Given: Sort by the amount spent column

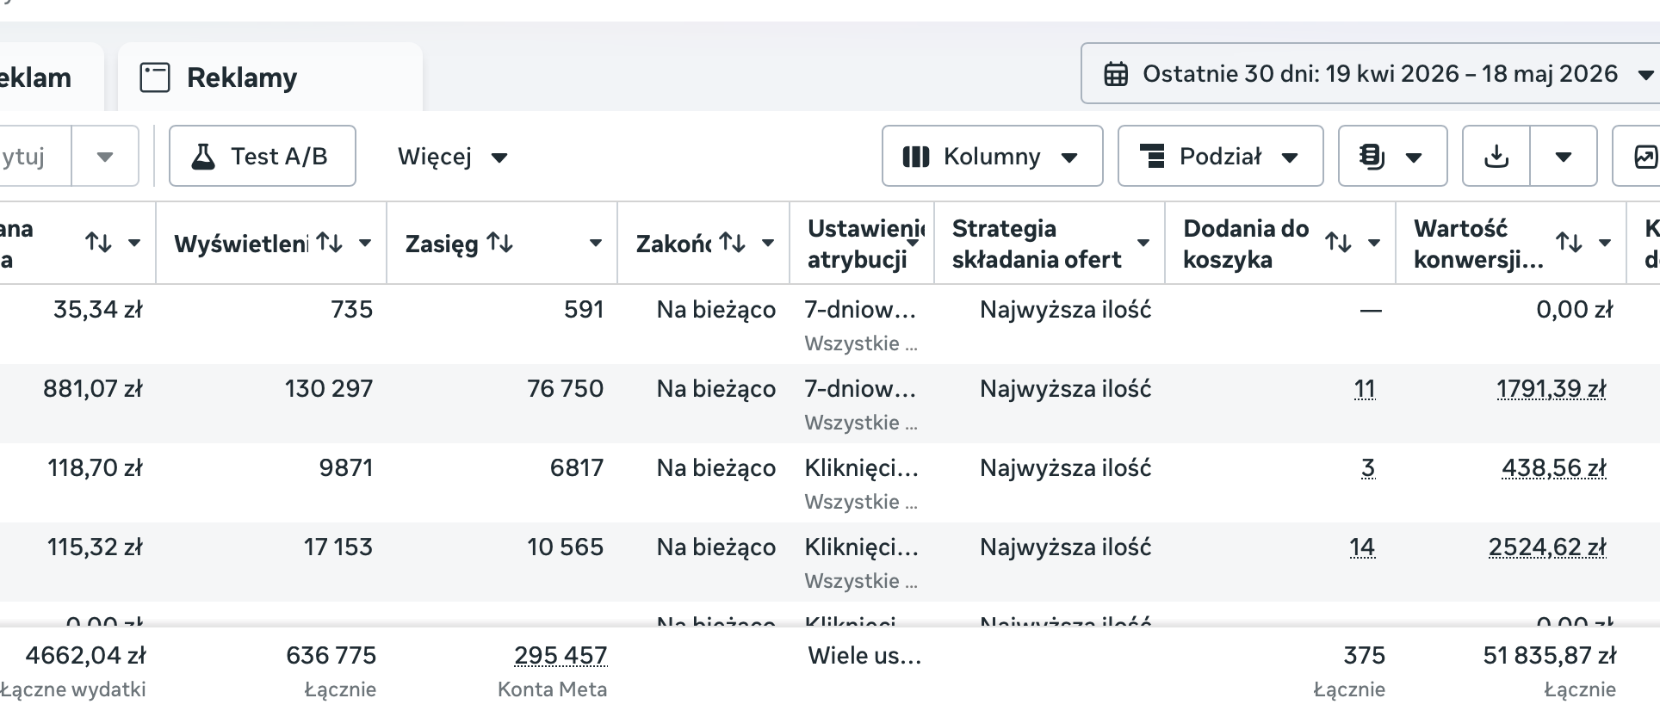Looking at the screenshot, I should tap(98, 244).
